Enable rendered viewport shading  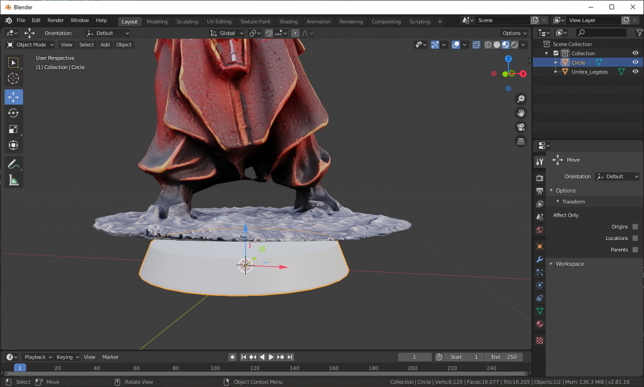click(514, 45)
